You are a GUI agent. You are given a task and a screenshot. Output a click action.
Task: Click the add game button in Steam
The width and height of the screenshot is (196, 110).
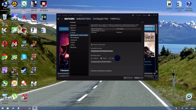point(63,76)
